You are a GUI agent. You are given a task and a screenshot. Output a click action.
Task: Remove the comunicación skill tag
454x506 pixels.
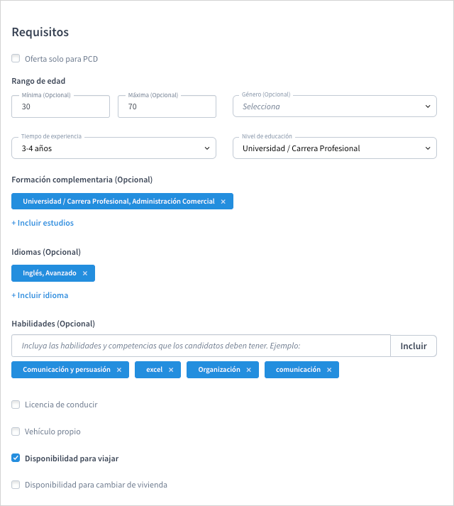click(x=329, y=370)
